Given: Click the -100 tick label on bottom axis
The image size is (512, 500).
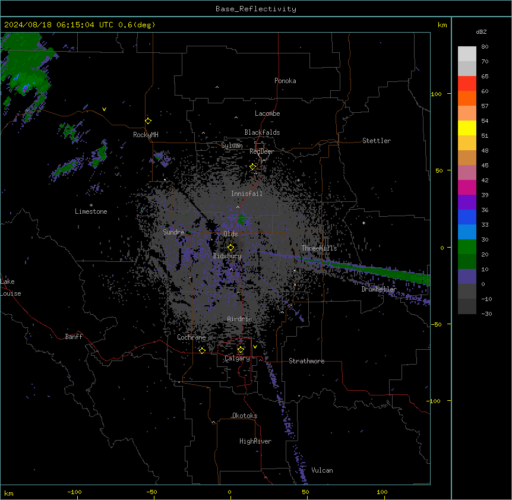Looking at the screenshot, I should (x=74, y=492).
